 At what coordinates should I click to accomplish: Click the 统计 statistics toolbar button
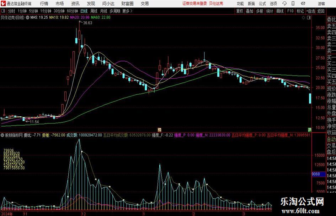[x=270, y=11]
